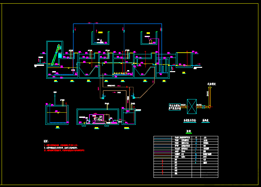This screenshot has height=187, width=261.
Task: Click the row of yellow aerator diffusers
Action: [121, 73]
